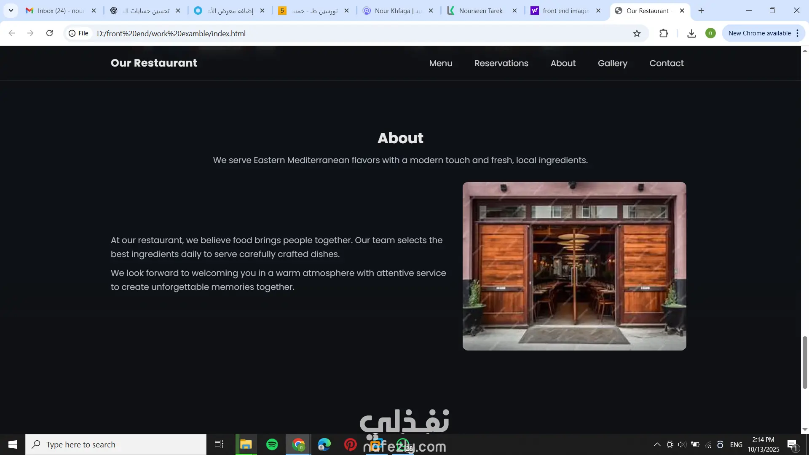Open Spotify from the taskbar
This screenshot has width=809, height=455.
pos(272,444)
